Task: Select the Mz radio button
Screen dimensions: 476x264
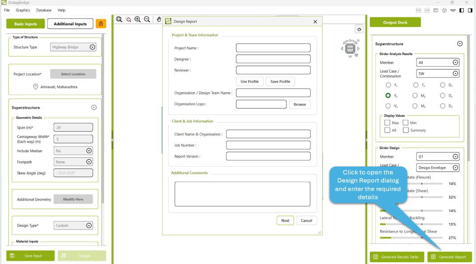Action: [x=415, y=106]
